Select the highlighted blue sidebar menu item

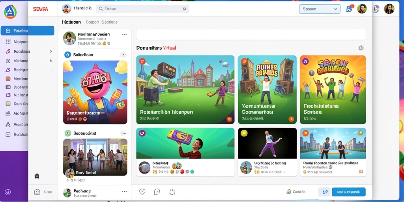28,31
